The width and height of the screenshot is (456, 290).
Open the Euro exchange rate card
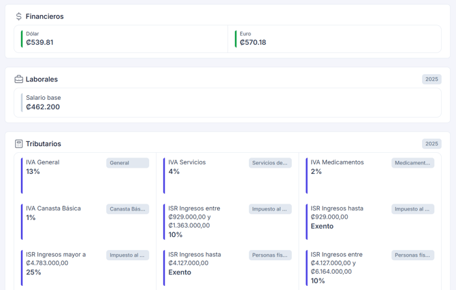pyautogui.click(x=336, y=39)
